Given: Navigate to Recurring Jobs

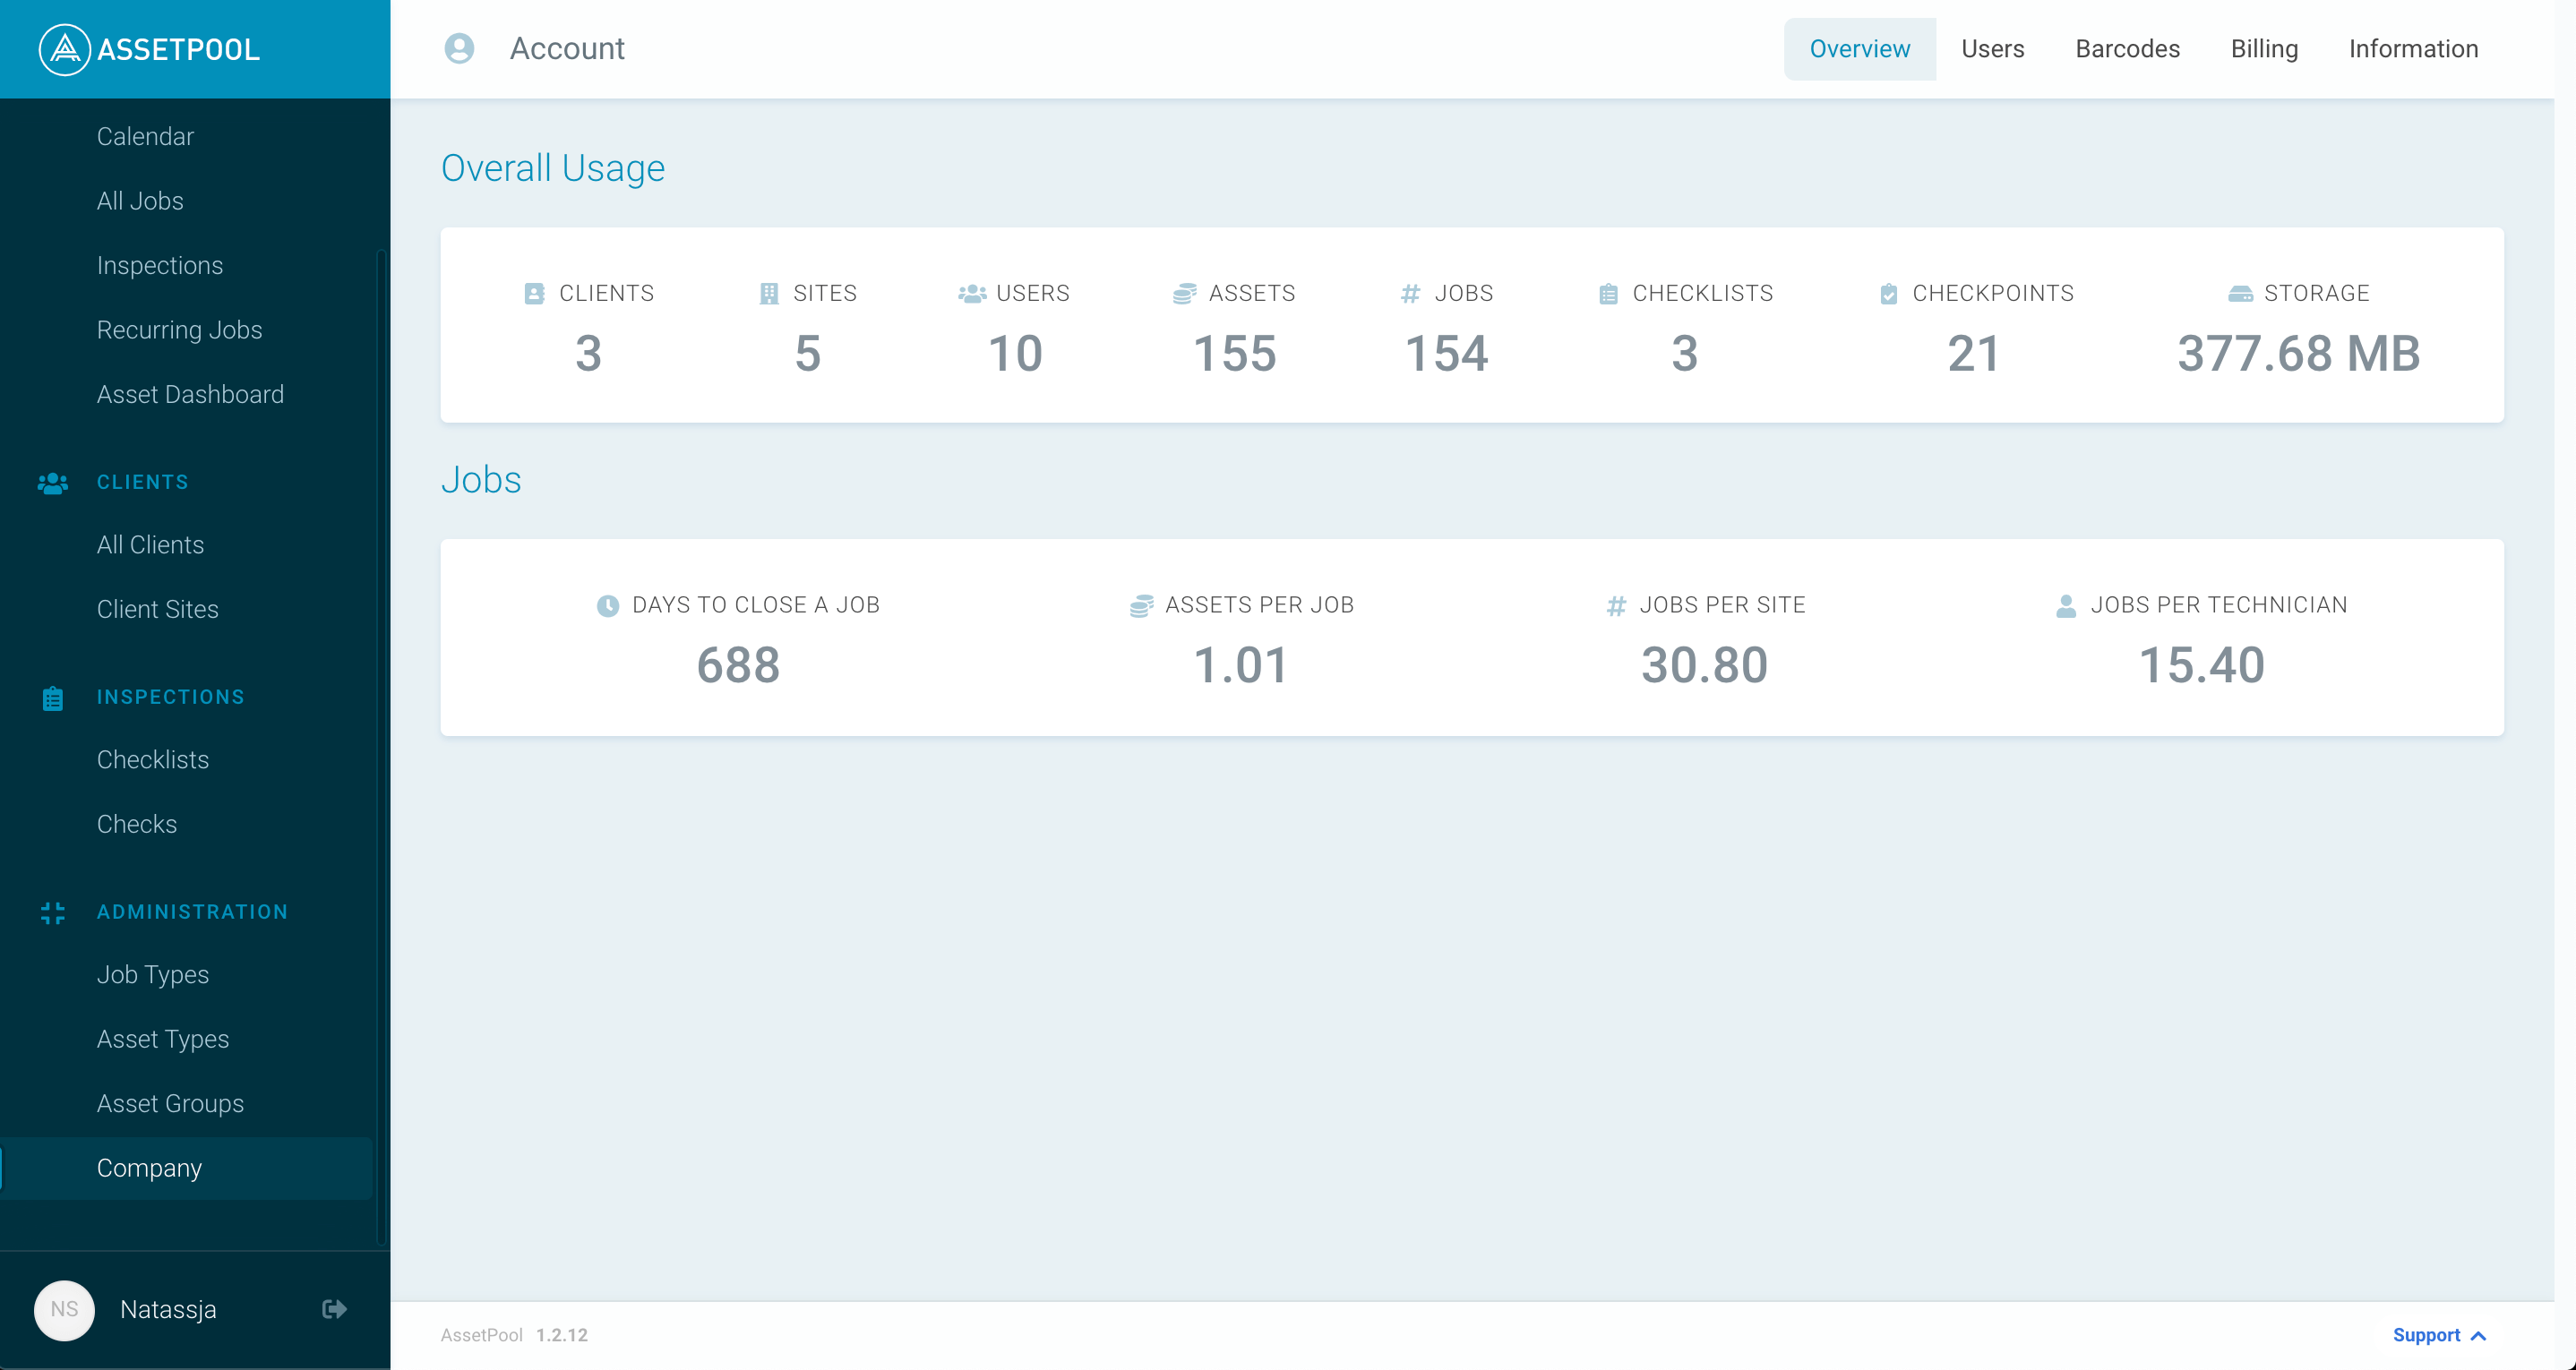Looking at the screenshot, I should (x=180, y=329).
